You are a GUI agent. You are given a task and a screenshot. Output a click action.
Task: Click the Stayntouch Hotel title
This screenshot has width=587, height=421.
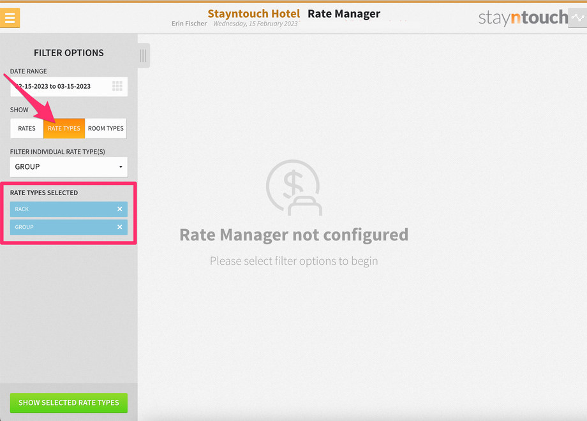click(254, 13)
